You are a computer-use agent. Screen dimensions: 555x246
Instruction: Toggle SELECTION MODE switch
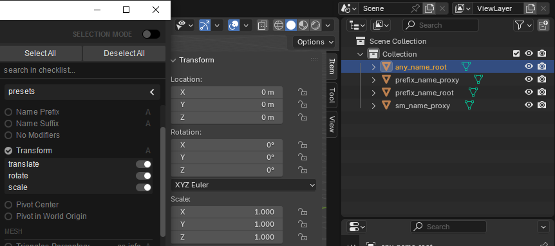coord(151,34)
